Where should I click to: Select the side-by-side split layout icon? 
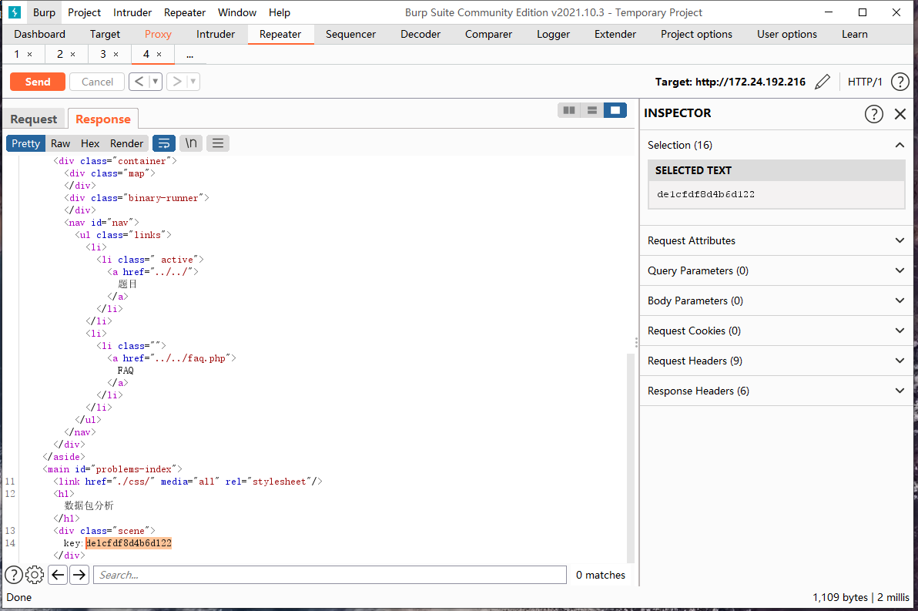569,110
